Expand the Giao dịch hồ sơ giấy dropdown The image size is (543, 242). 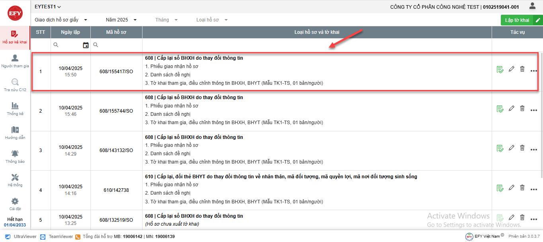click(61, 20)
